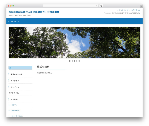
Task: Open the コメントの RSS link
Action: 17,116
